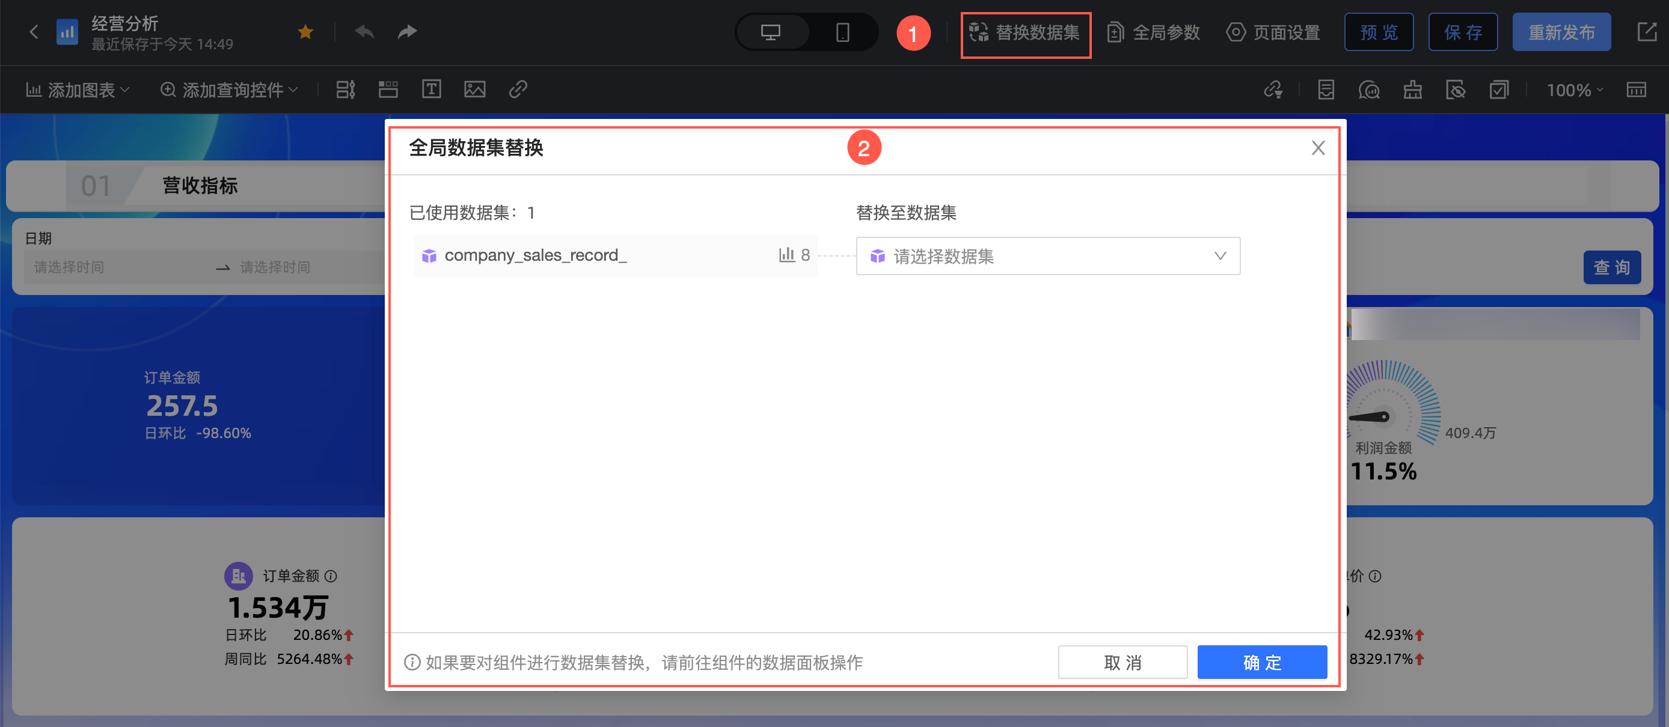Open the 100% zoom level dropdown
The width and height of the screenshot is (1669, 727).
(1574, 90)
